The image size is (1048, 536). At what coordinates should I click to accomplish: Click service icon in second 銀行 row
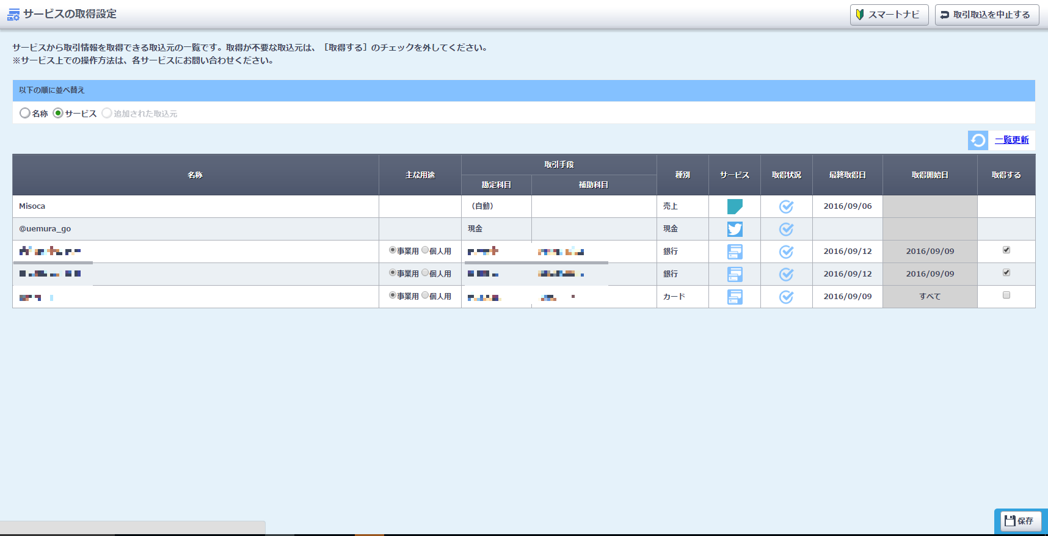point(735,274)
